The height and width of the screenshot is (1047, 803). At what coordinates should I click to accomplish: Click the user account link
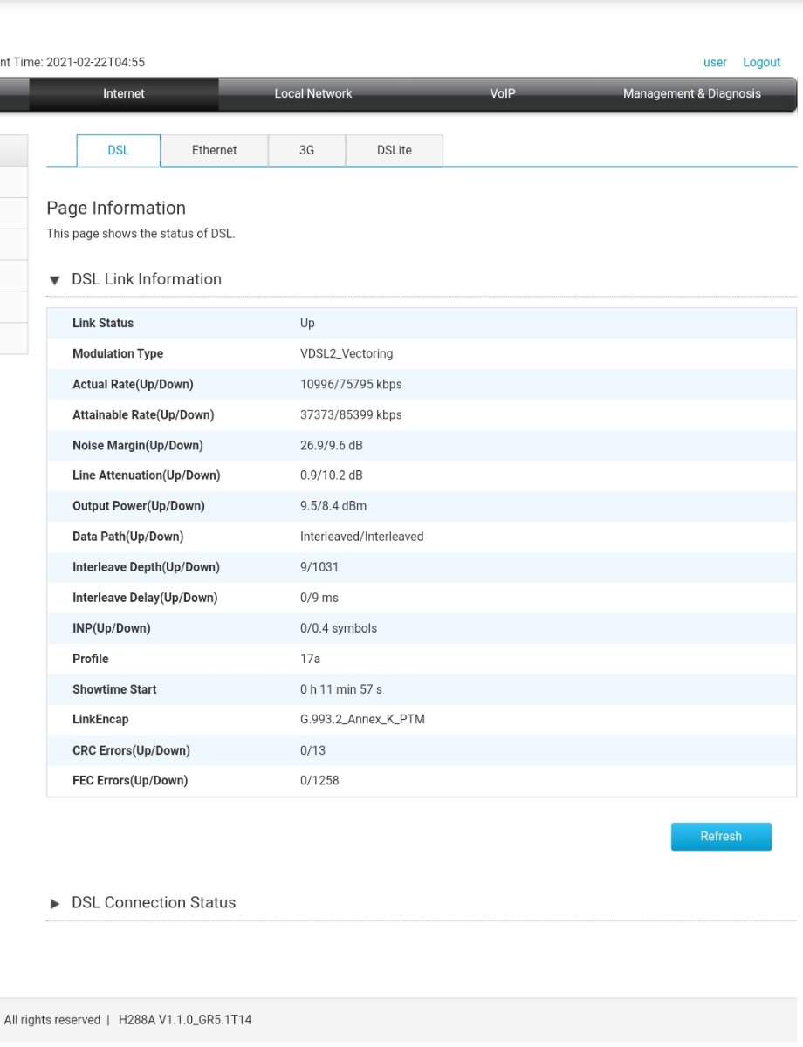[x=715, y=63]
